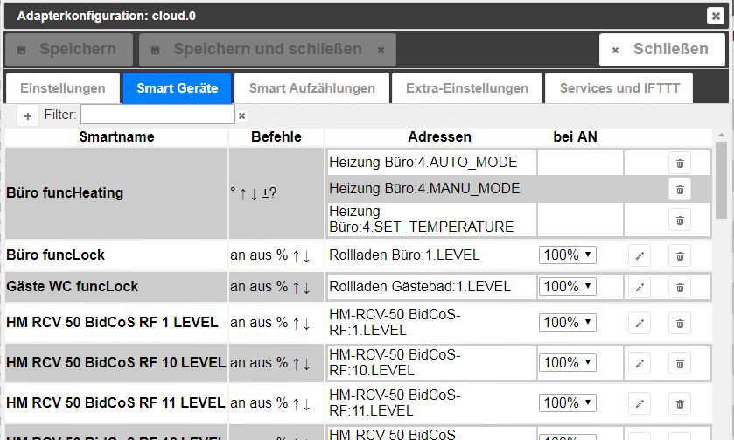Delete the Heizung Büro:4.AUTO_MODE address
This screenshot has width=734, height=440.
680,164
